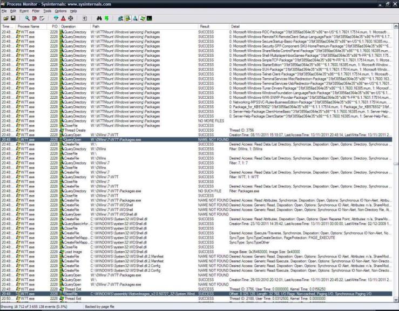Viewport: 399px width, 311px height.
Task: Click the Showing 18 712 events status text
Action: (34, 307)
